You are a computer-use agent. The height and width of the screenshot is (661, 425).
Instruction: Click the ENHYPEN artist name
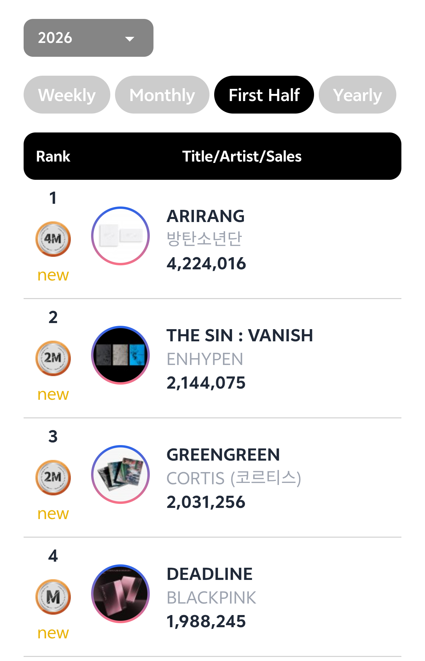pos(205,359)
